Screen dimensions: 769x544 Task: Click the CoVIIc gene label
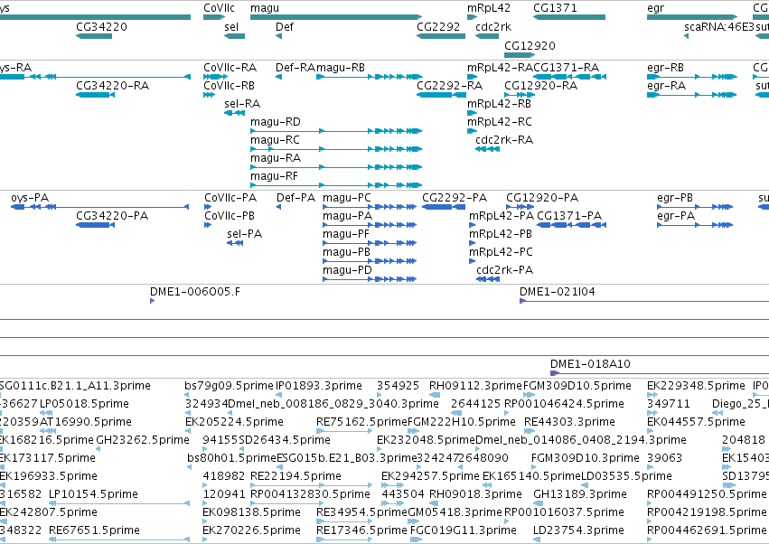[219, 8]
